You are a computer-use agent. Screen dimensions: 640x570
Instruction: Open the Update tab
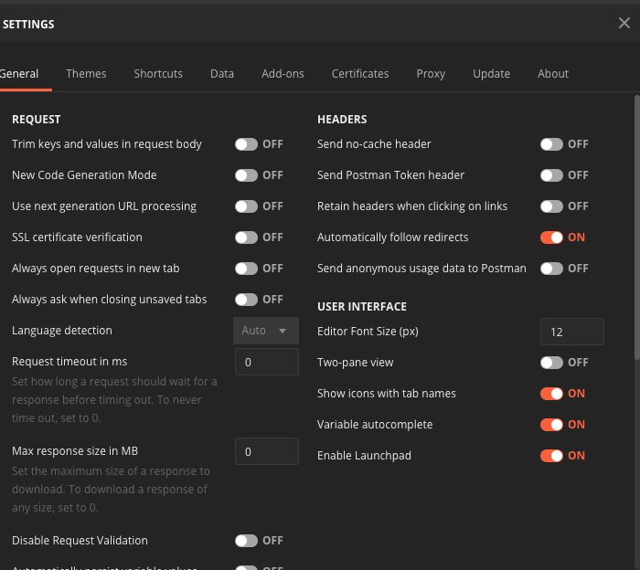pos(492,74)
